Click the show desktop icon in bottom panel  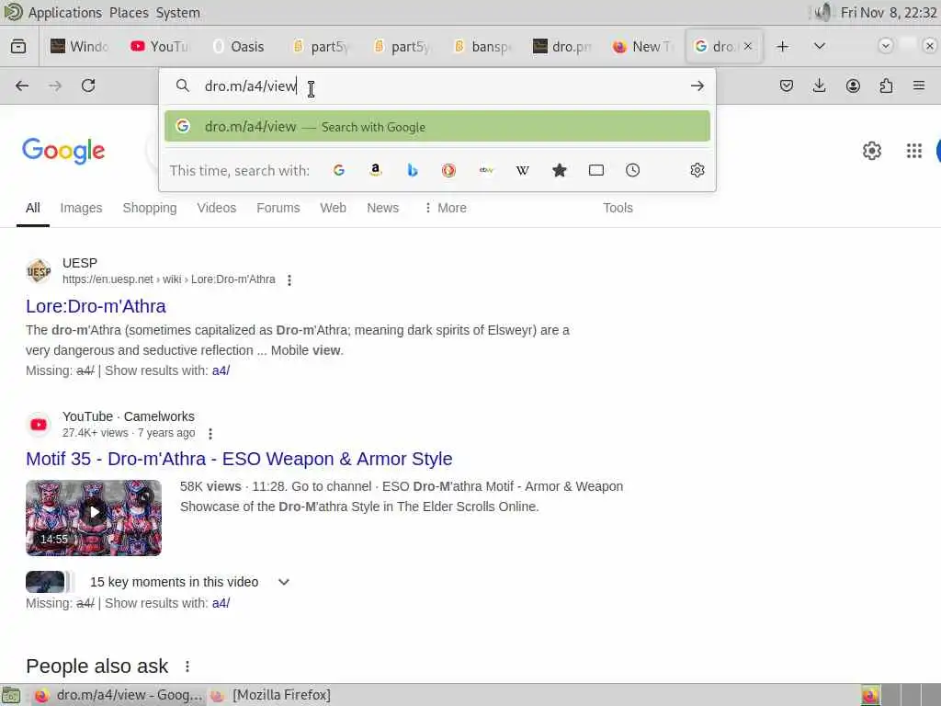pyautogui.click(x=11, y=696)
